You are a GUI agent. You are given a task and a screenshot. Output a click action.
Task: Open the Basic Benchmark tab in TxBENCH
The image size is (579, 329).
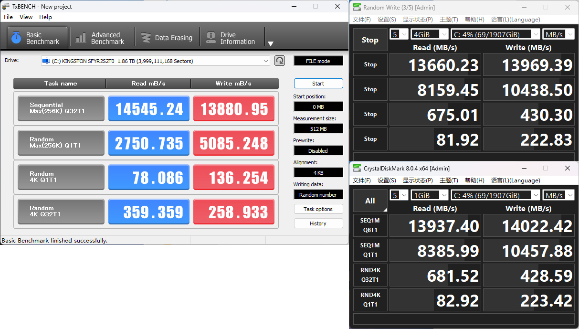click(x=37, y=38)
